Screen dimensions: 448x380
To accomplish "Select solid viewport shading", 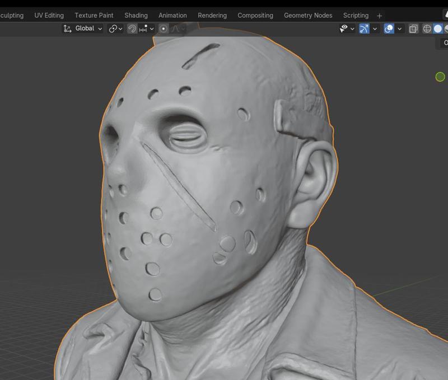I will [438, 29].
